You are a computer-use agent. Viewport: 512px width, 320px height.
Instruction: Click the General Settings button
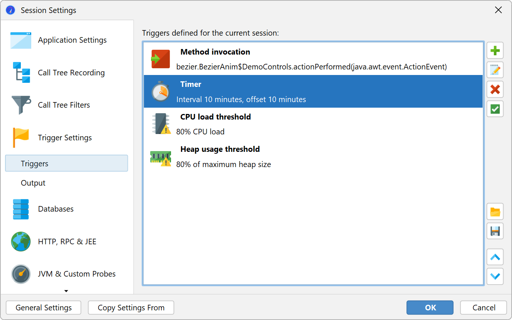coord(44,308)
